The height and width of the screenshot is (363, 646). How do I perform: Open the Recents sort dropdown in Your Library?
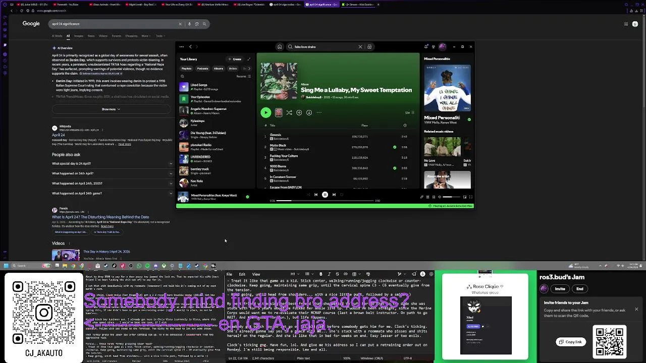point(243,77)
